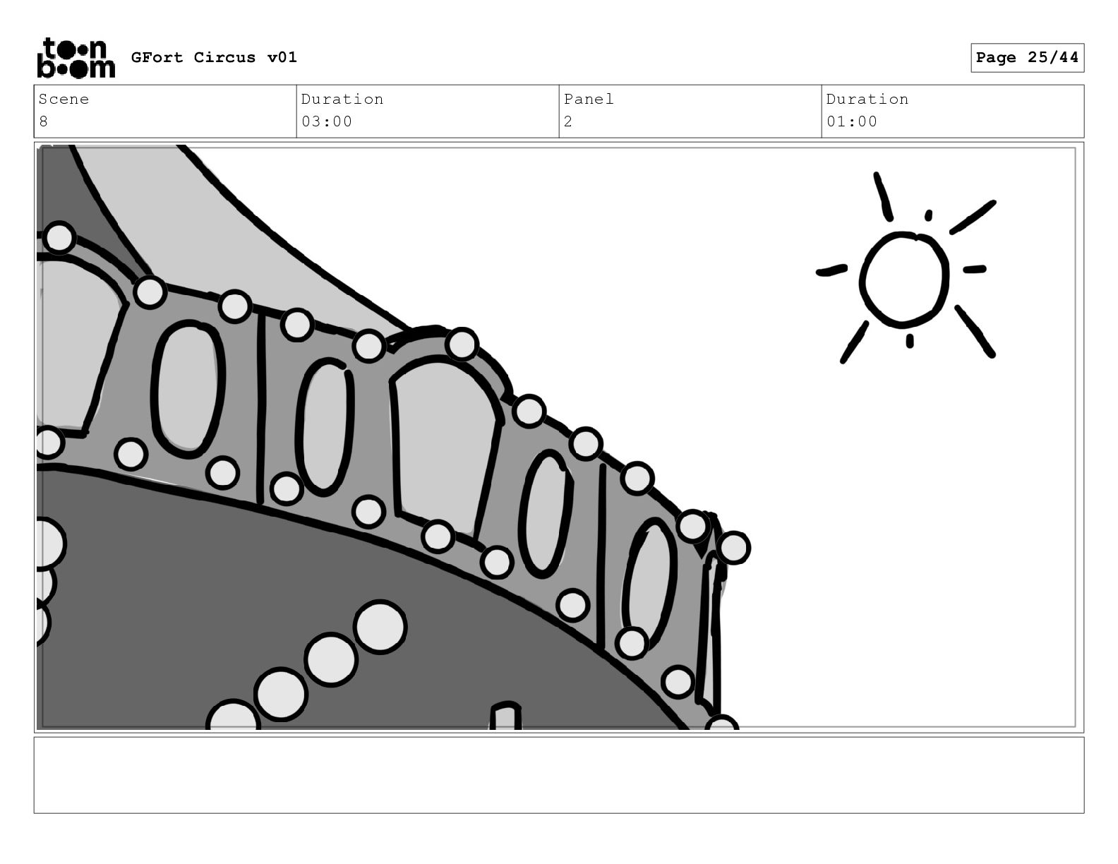1118x864 pixels.
Task: Select the panel number value 2
Action: click(x=568, y=121)
